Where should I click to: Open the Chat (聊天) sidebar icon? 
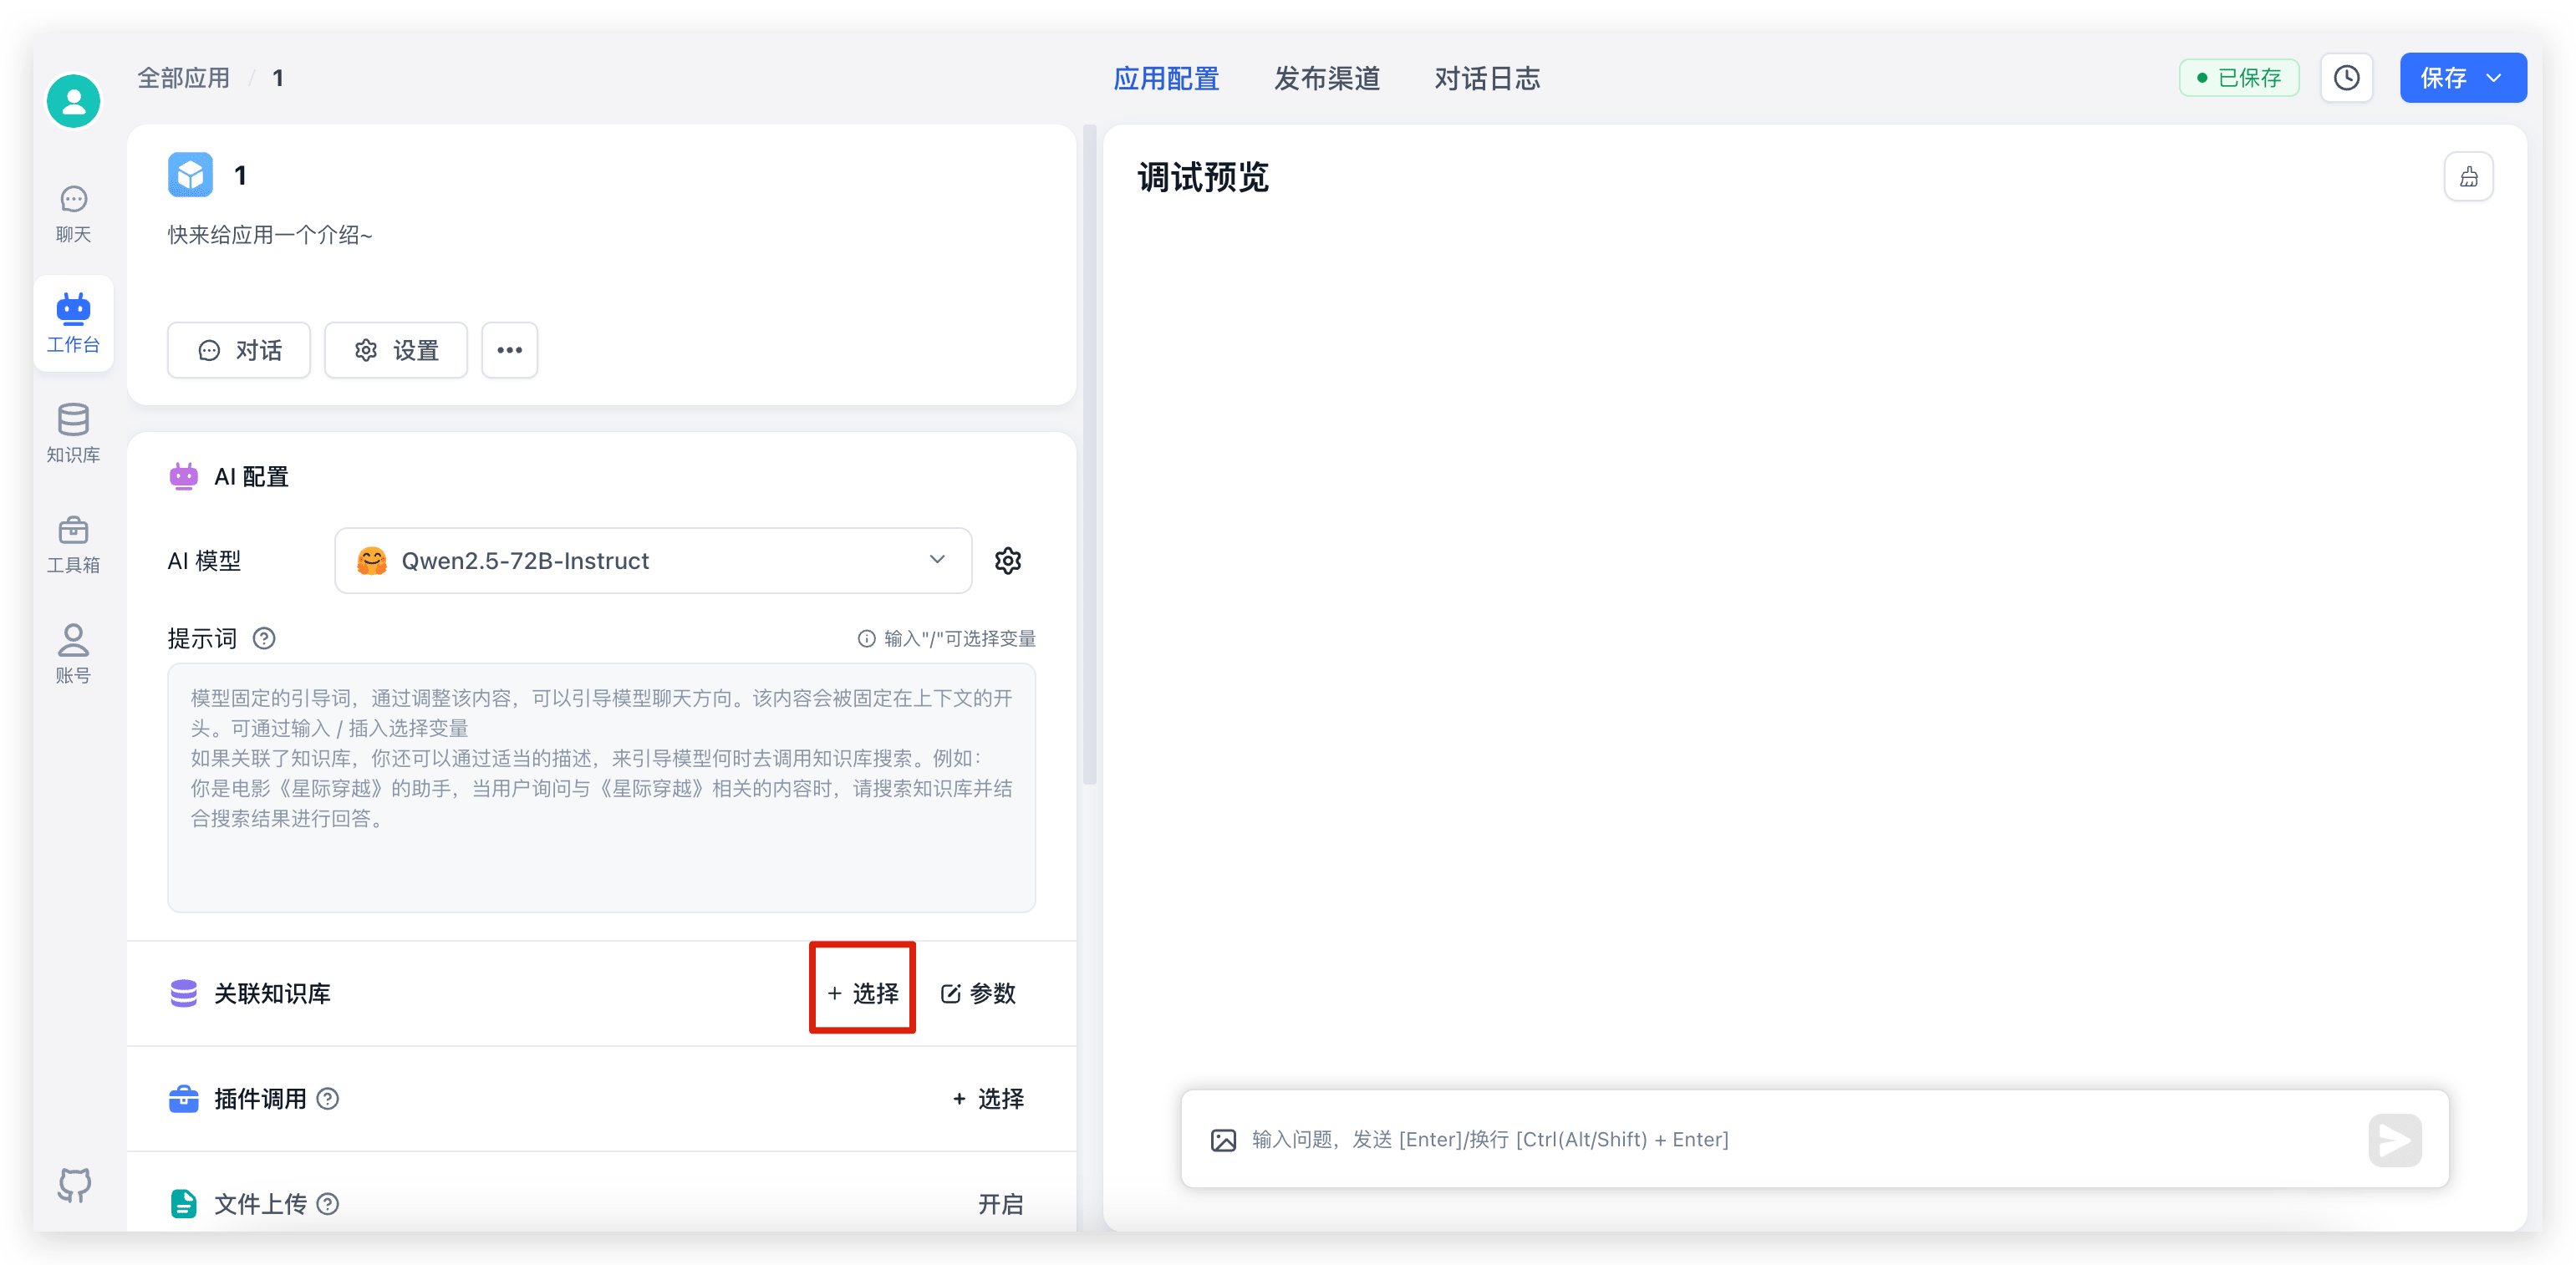73,214
